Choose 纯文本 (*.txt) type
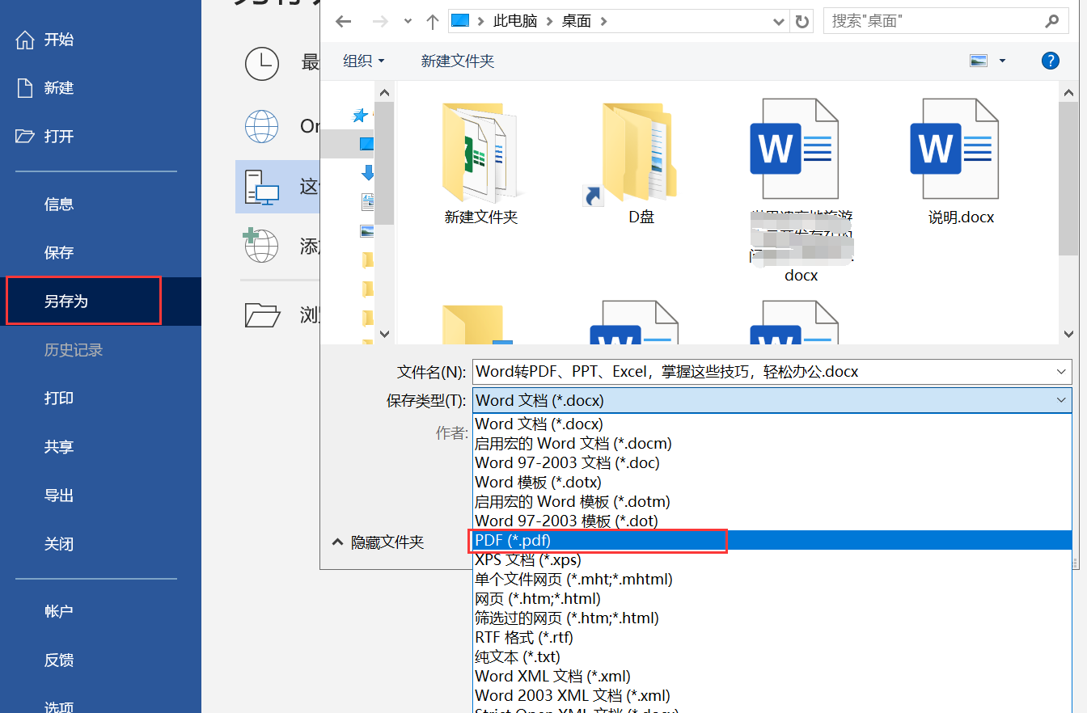The width and height of the screenshot is (1087, 713). (772, 656)
